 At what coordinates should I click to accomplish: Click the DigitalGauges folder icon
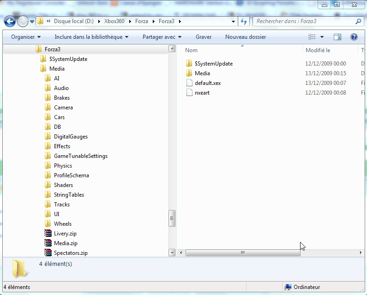point(48,137)
